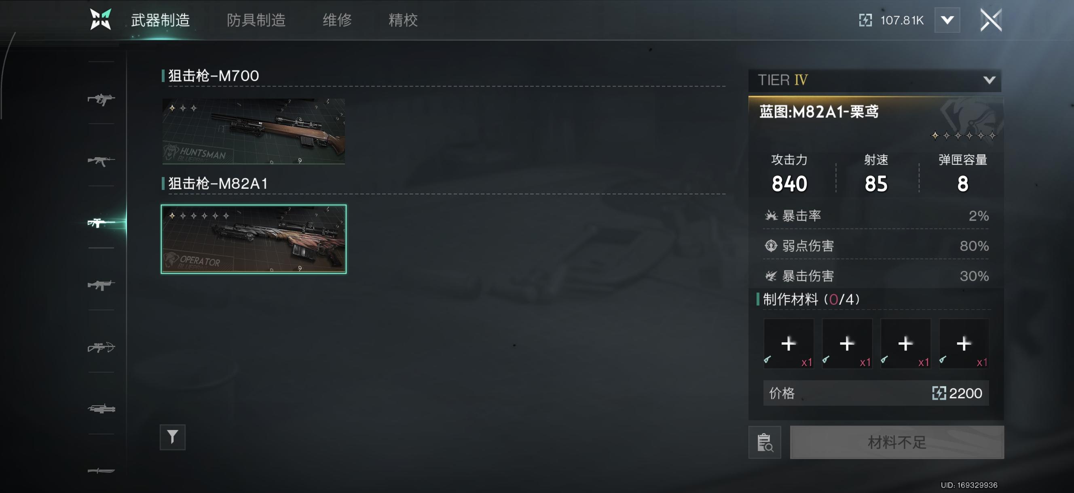Select the submachine gun category icon
The width and height of the screenshot is (1074, 493).
[x=101, y=99]
